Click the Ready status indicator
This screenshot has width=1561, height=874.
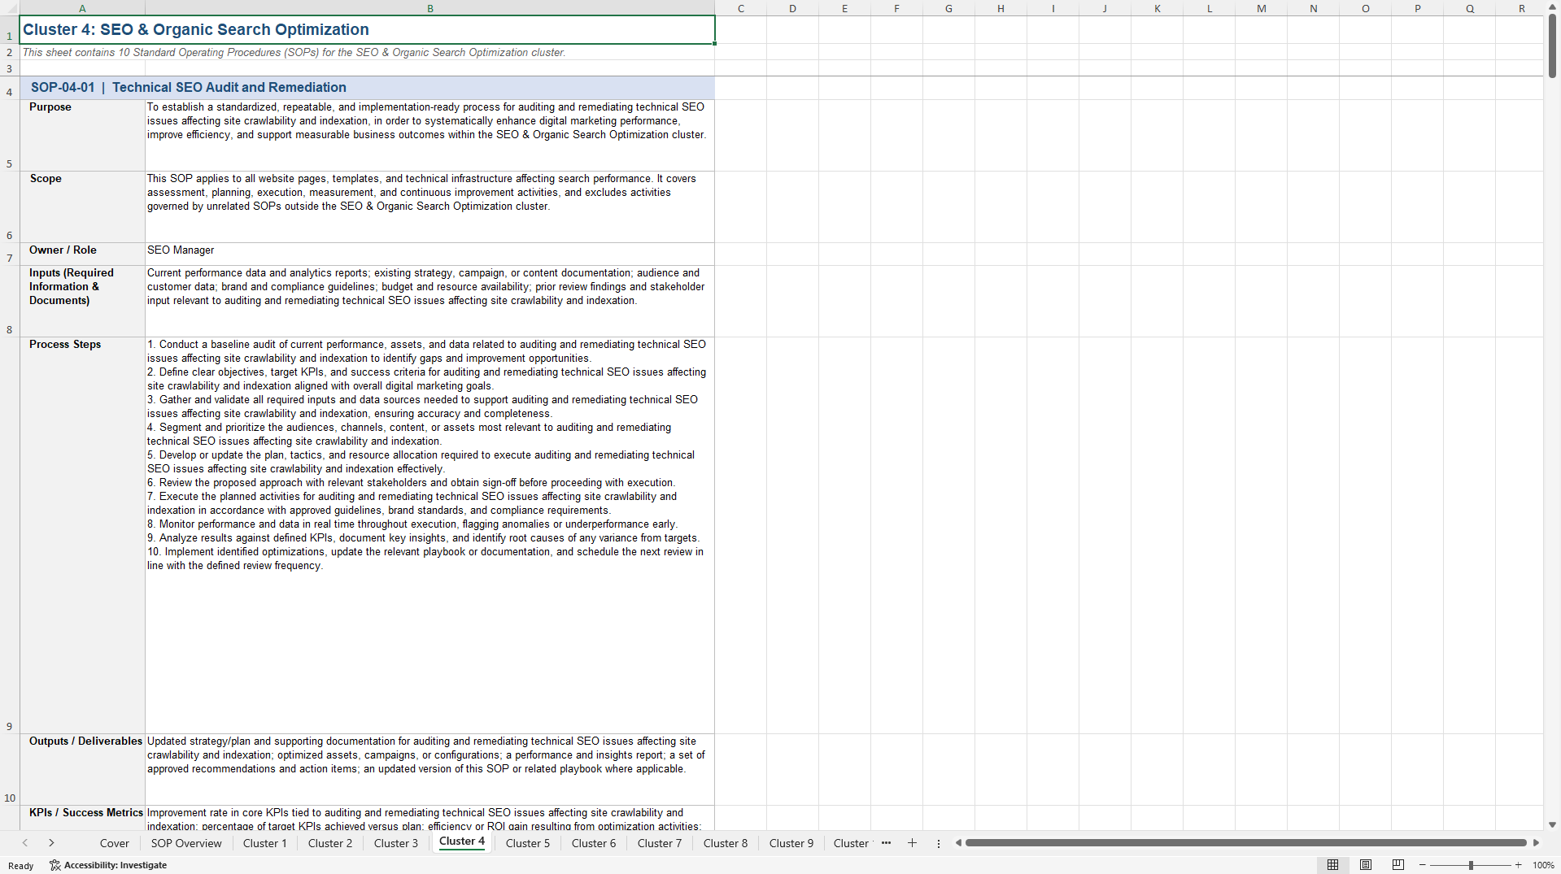tap(21, 866)
